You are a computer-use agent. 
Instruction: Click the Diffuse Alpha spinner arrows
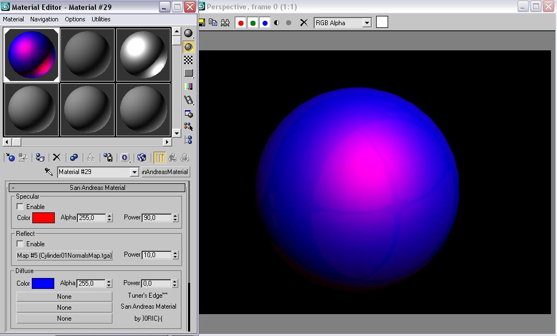pos(109,283)
